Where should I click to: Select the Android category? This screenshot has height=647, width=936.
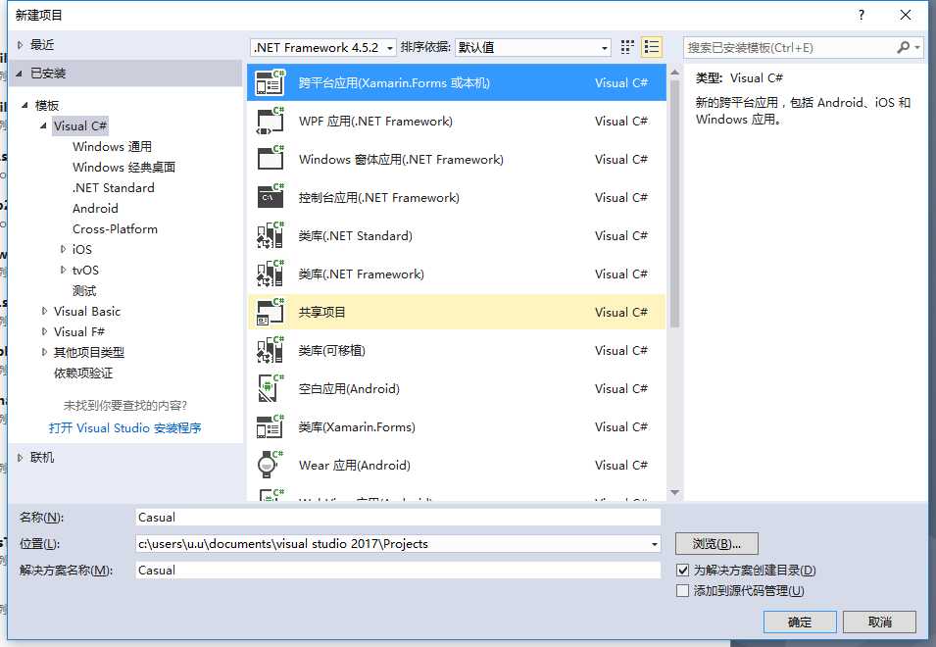[95, 208]
